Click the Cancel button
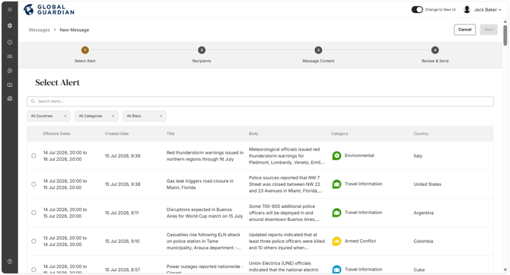The height and width of the screenshot is (275, 510). pyautogui.click(x=465, y=30)
